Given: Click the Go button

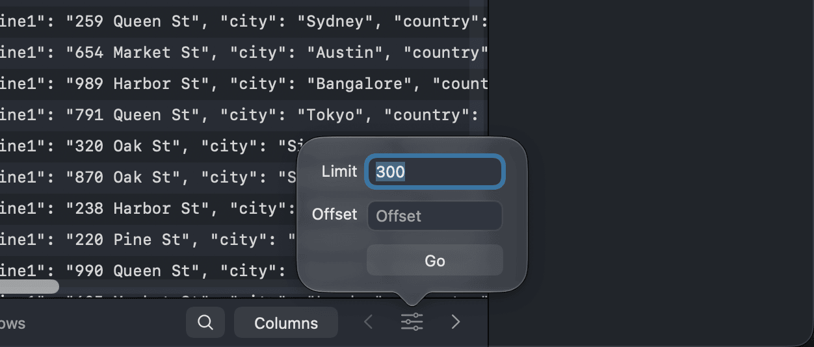Looking at the screenshot, I should 435,261.
